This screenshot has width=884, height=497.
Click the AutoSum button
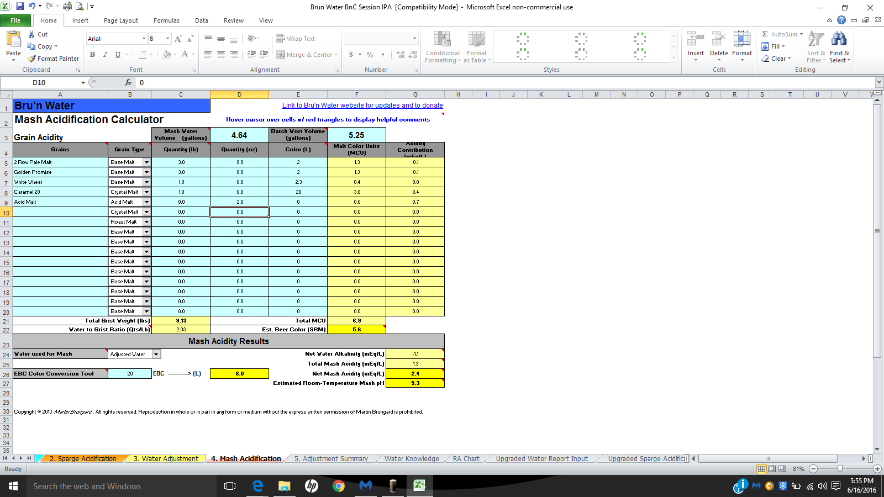click(x=782, y=34)
